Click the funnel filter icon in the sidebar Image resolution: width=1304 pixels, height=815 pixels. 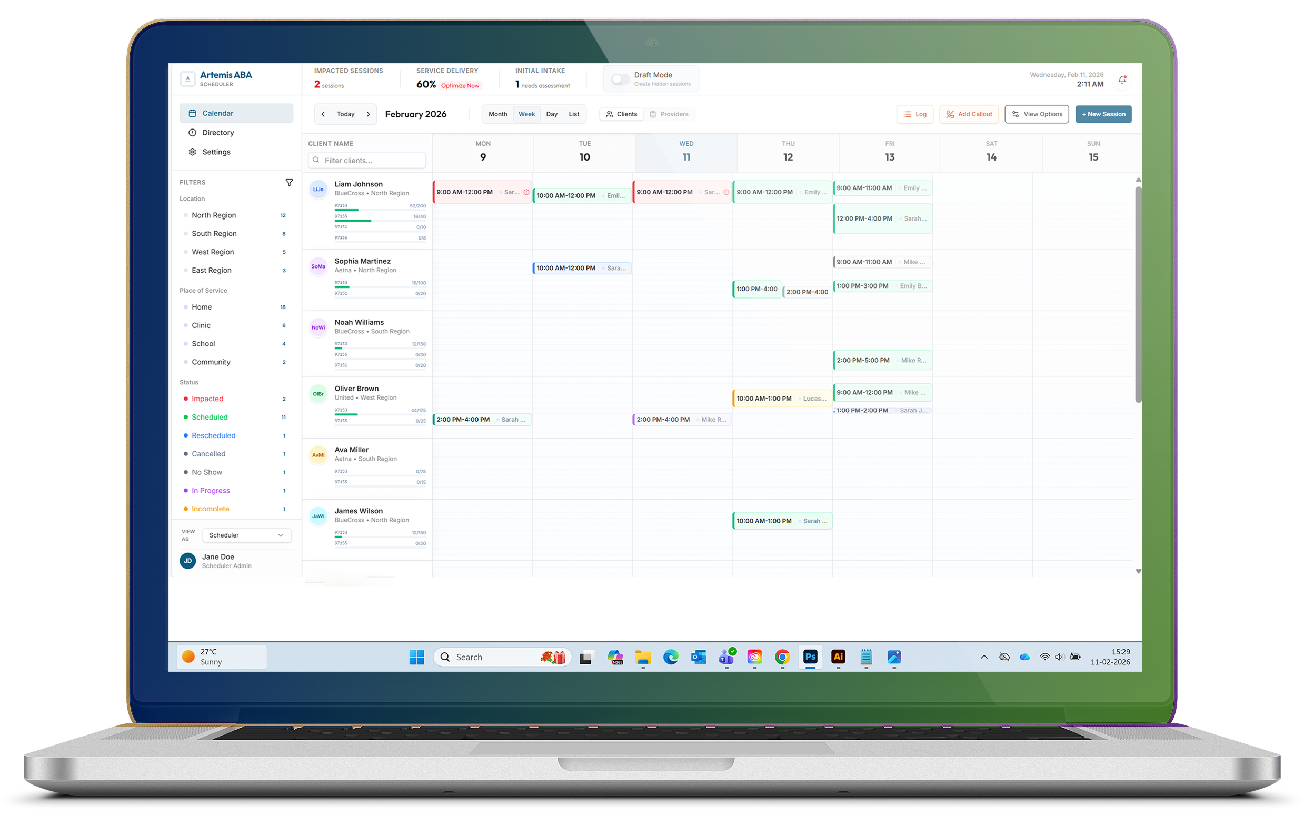click(x=289, y=183)
